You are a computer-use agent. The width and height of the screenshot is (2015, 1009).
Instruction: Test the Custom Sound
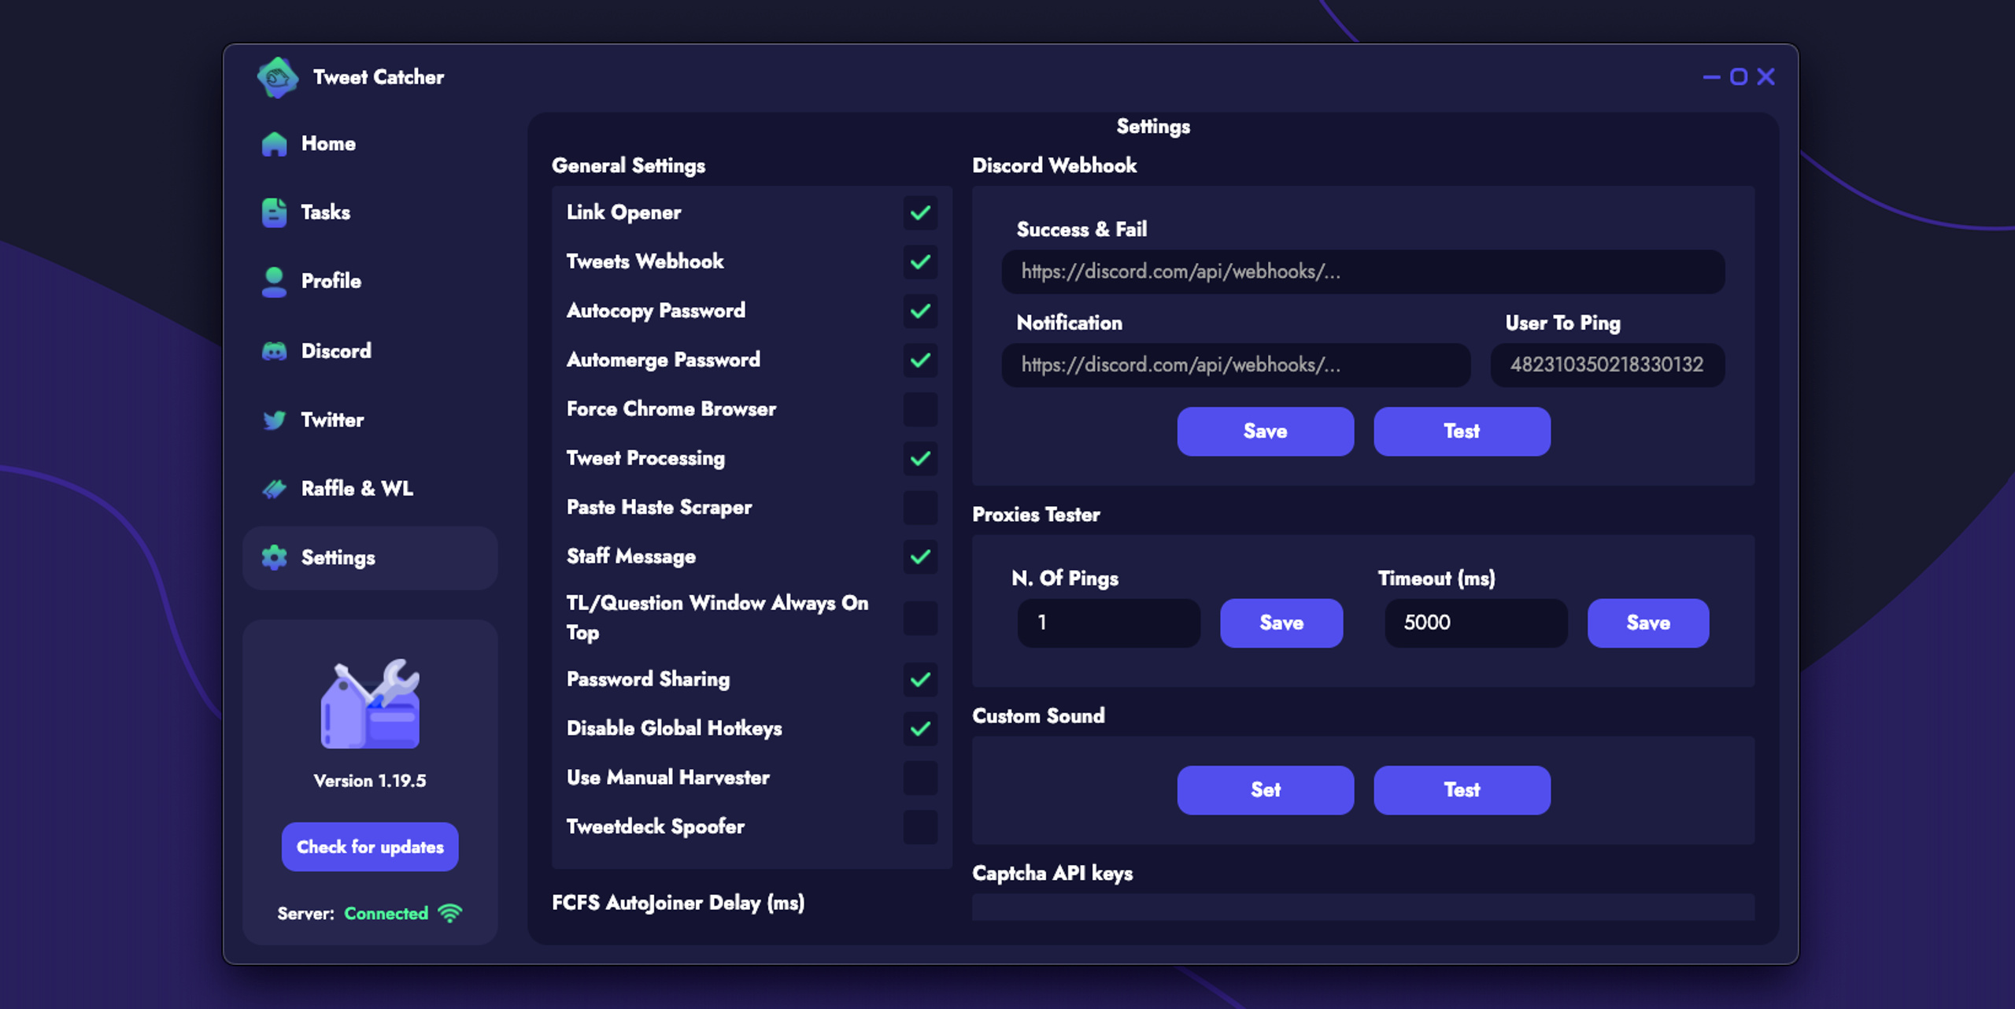(1462, 790)
